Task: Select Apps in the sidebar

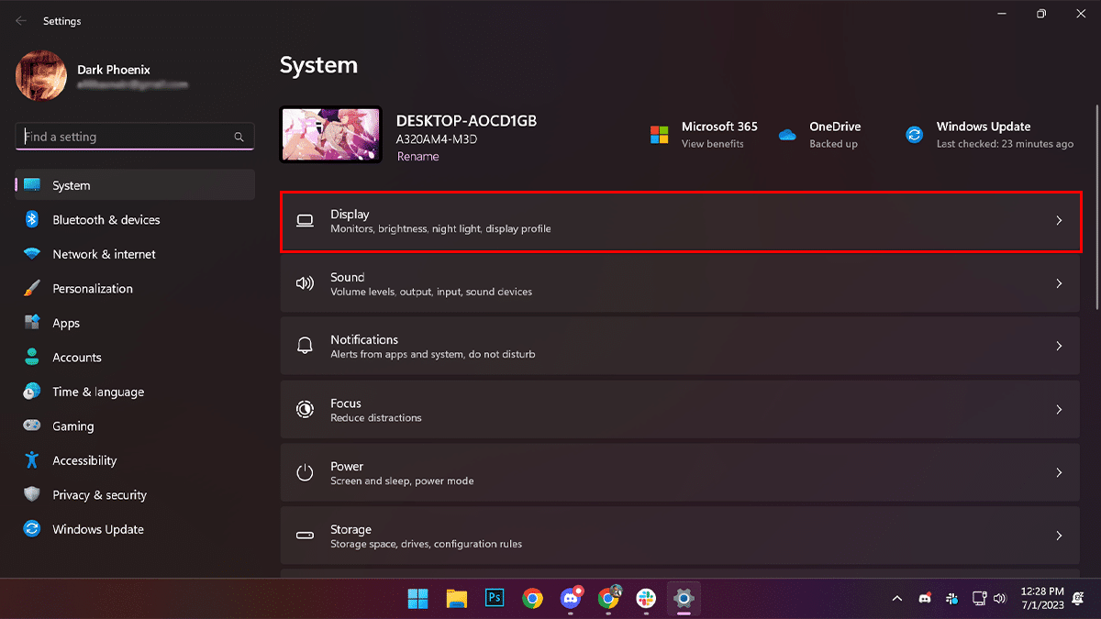Action: coord(66,323)
